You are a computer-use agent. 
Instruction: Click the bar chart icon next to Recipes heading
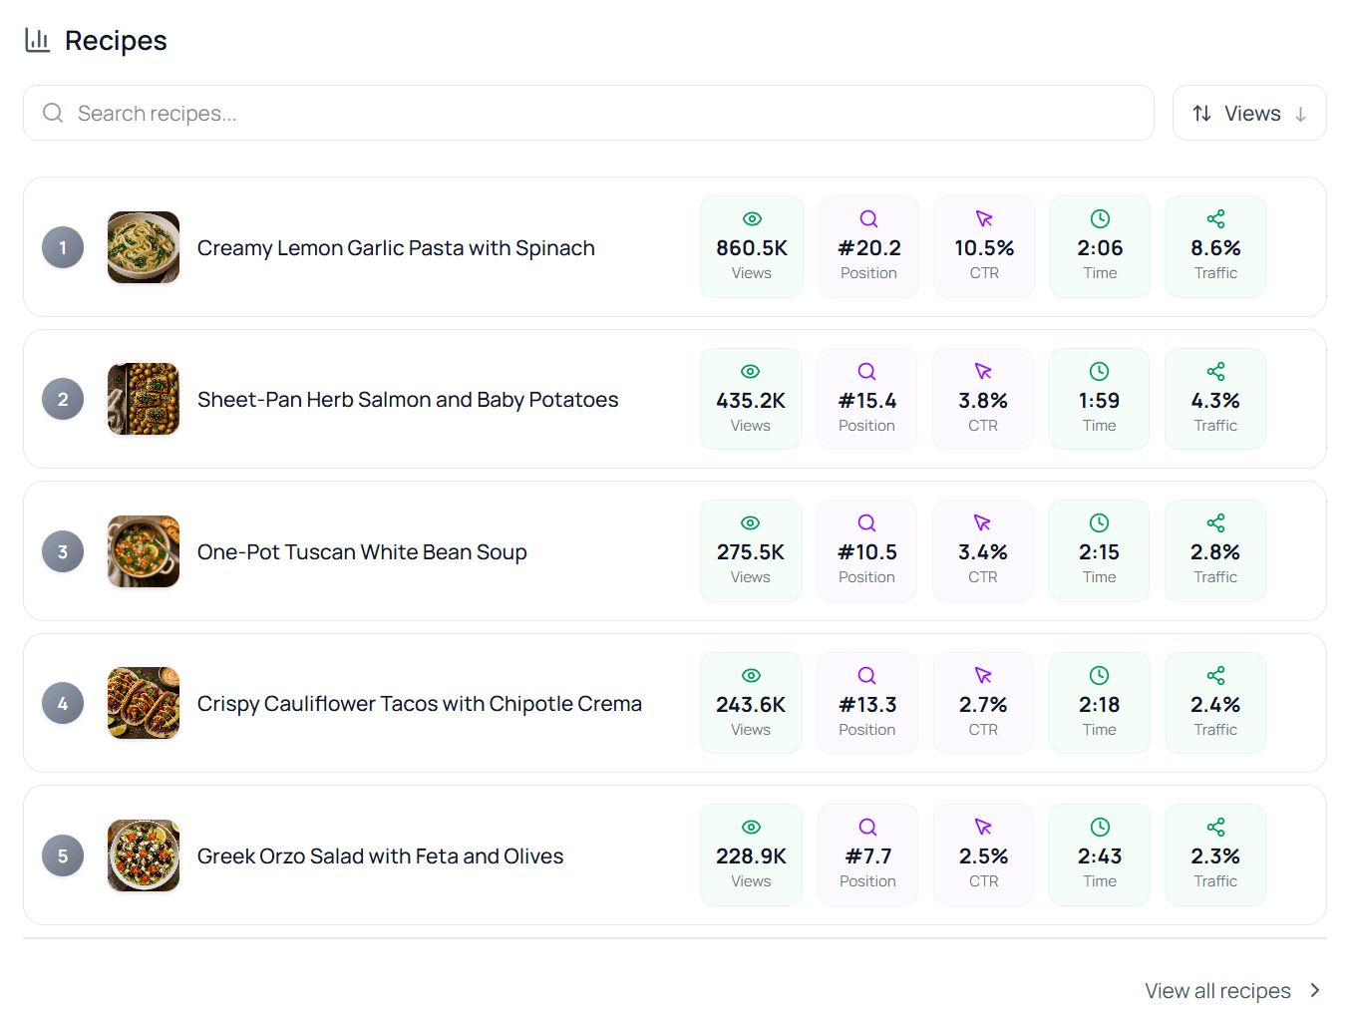[37, 40]
